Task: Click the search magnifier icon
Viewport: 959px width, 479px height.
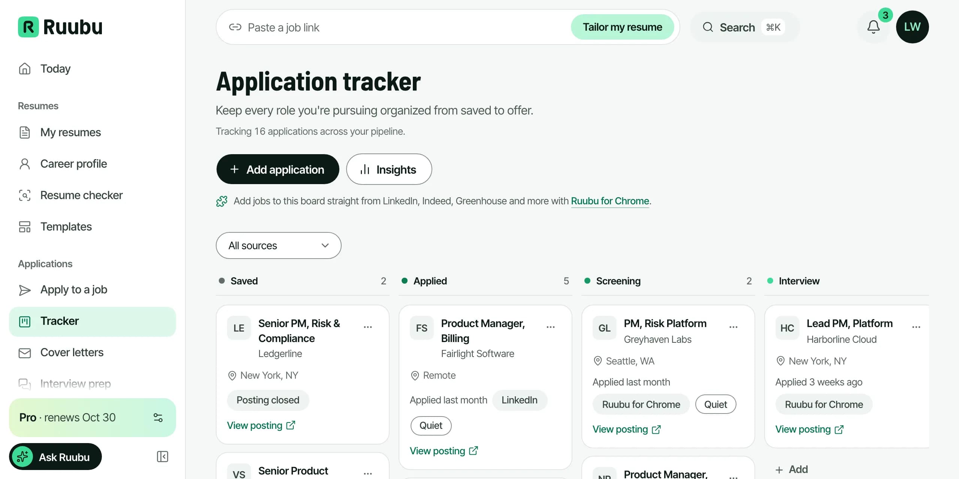Action: click(708, 27)
